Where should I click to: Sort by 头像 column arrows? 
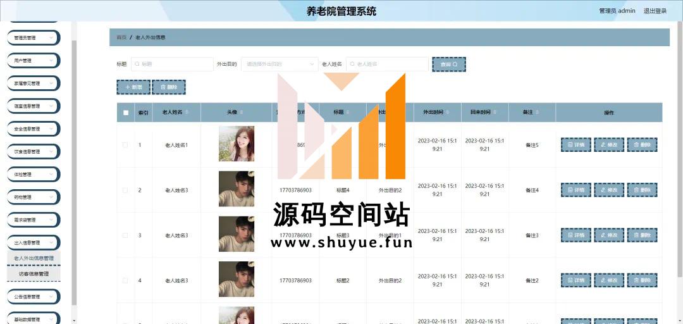pos(242,113)
